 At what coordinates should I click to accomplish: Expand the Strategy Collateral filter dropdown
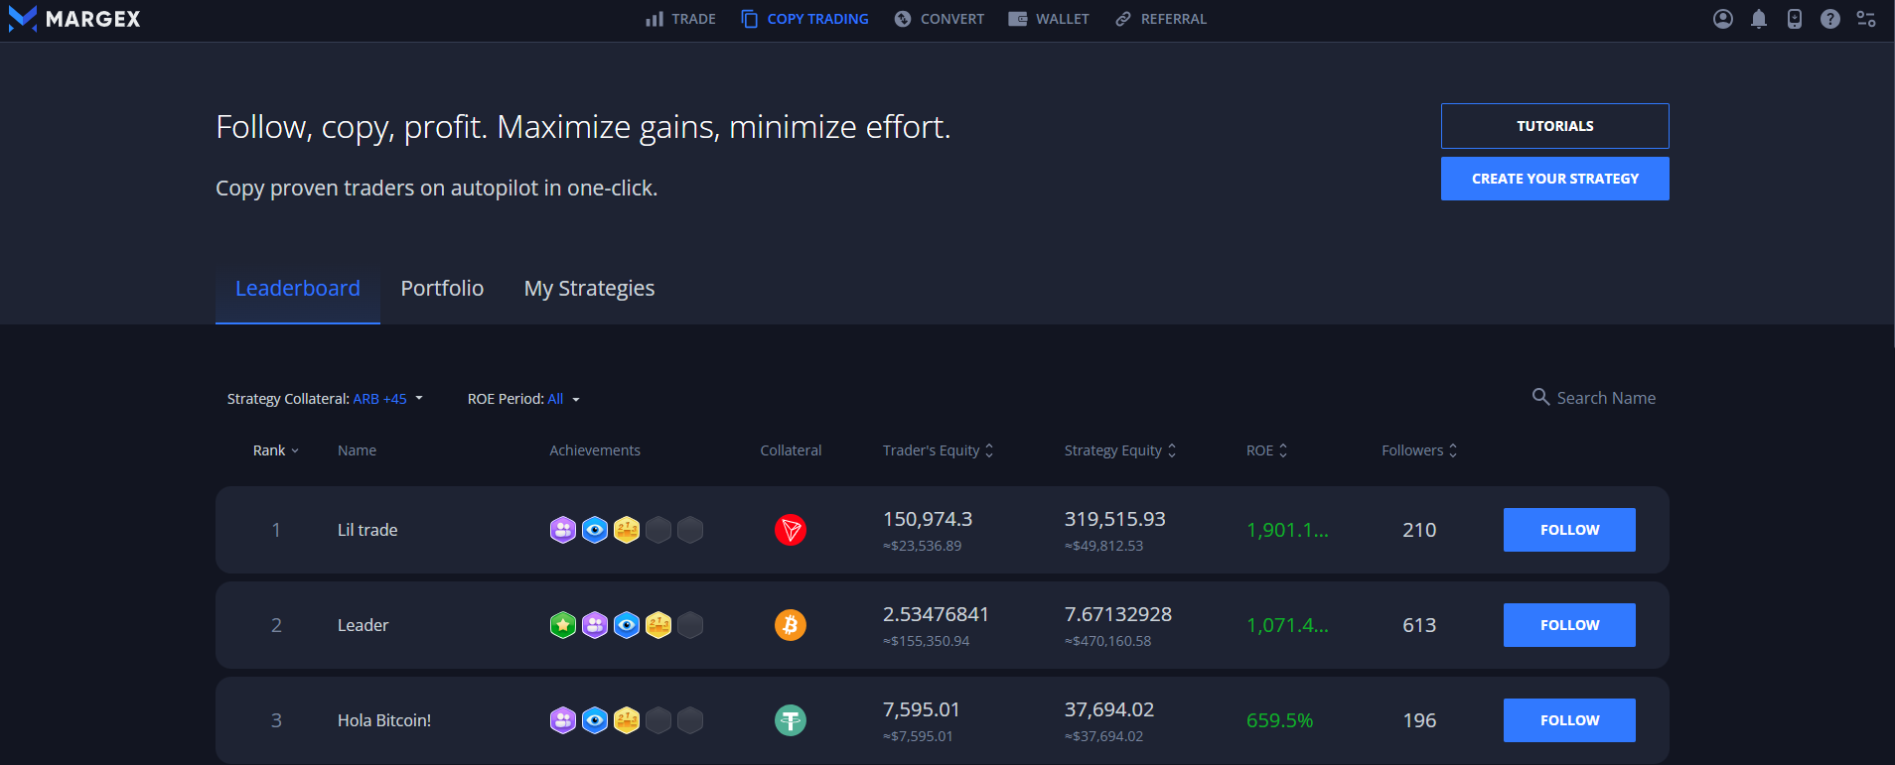coord(326,399)
